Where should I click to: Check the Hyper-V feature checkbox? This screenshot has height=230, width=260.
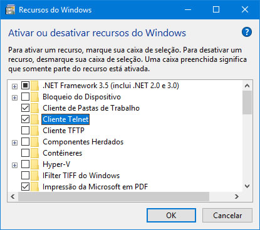pos(25,164)
